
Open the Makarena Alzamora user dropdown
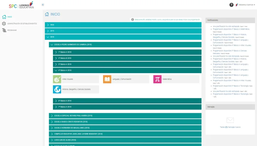(245, 5)
